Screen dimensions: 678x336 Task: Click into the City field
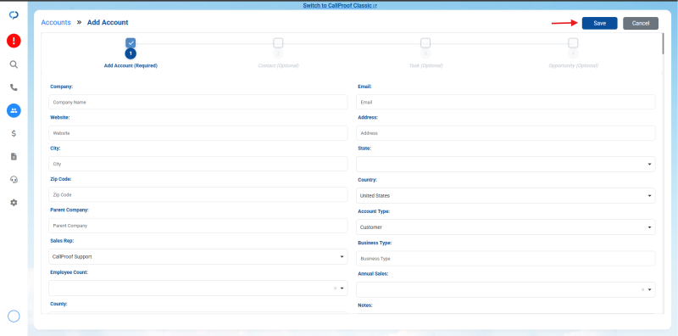(198, 164)
